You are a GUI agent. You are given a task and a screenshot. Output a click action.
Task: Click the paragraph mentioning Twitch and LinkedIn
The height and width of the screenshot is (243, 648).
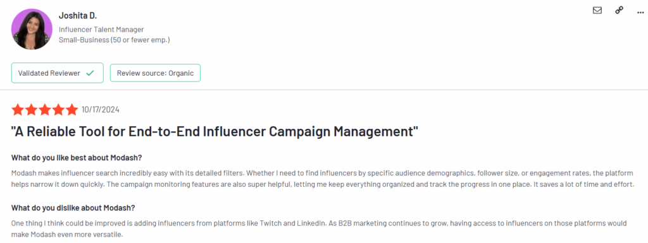pos(319,229)
